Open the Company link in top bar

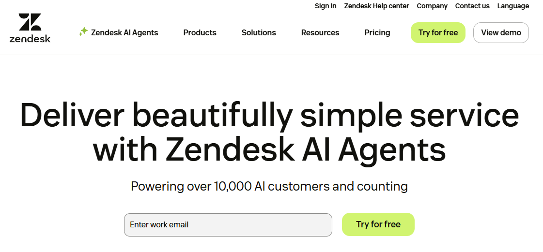pyautogui.click(x=432, y=6)
